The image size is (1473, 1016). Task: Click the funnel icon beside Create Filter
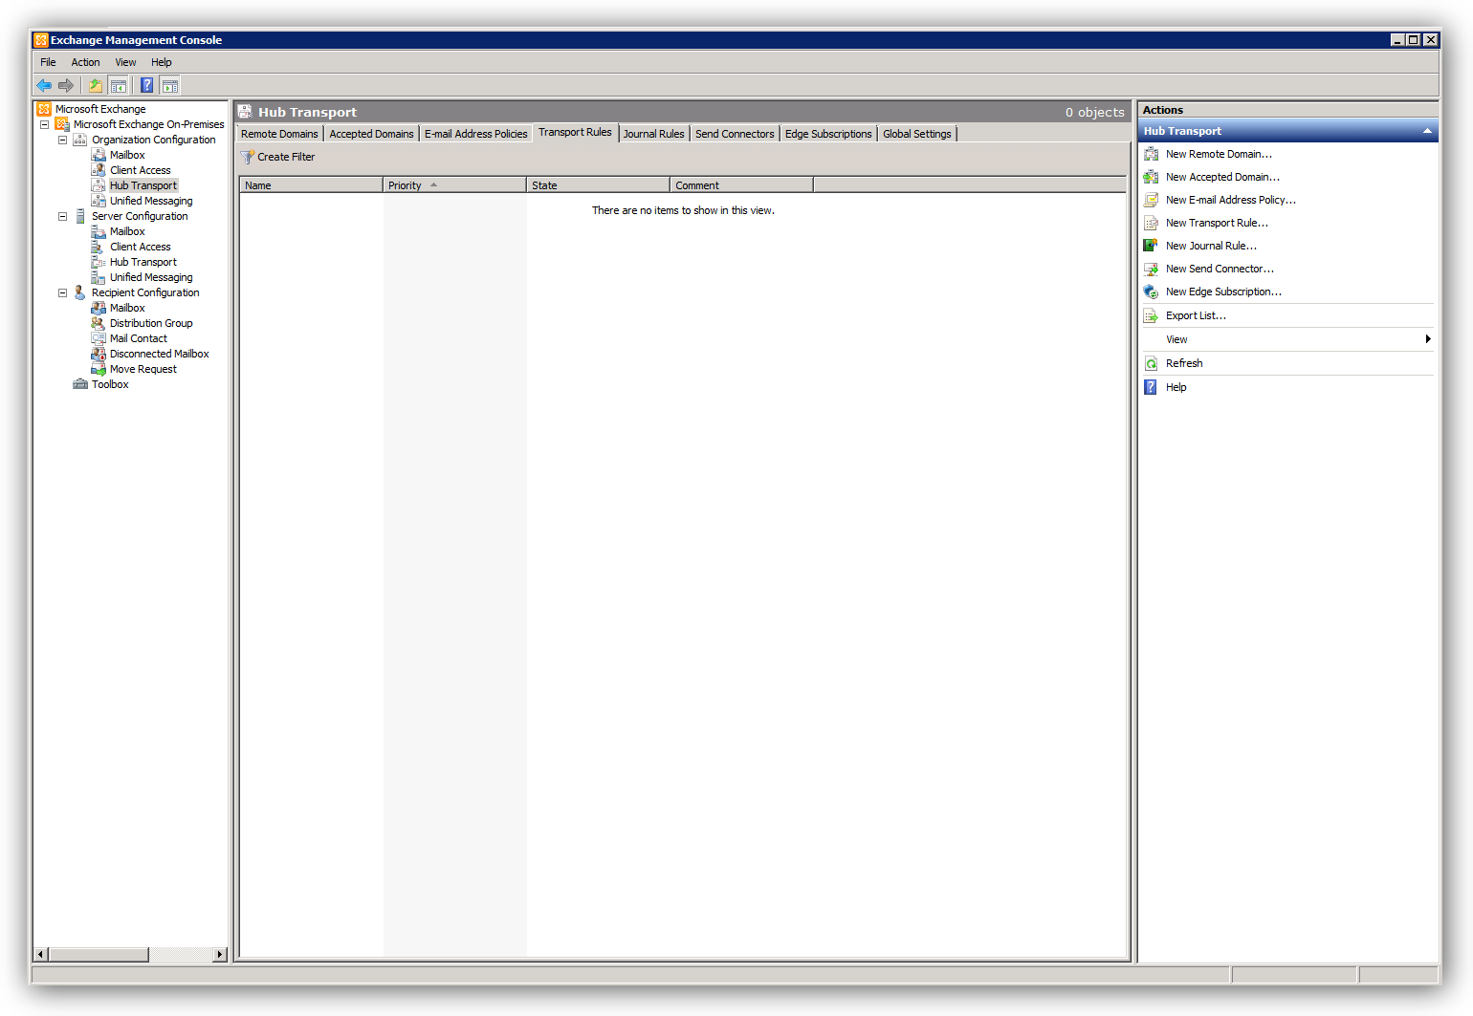click(x=247, y=157)
